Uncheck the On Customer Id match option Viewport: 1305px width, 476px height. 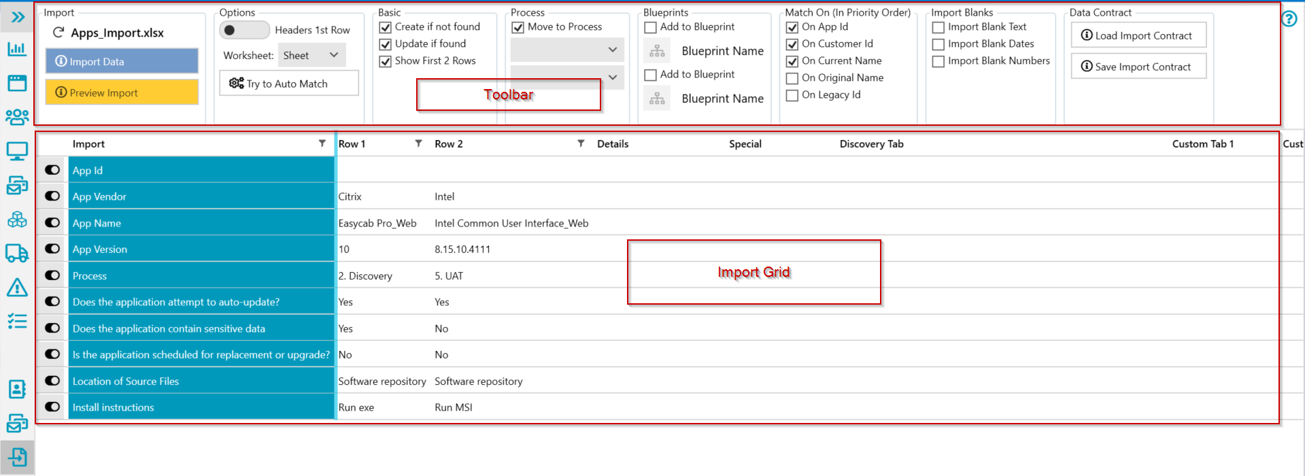point(792,44)
